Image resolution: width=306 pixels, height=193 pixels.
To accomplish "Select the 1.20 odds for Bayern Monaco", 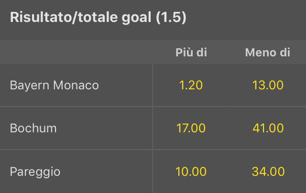I will [191, 85].
